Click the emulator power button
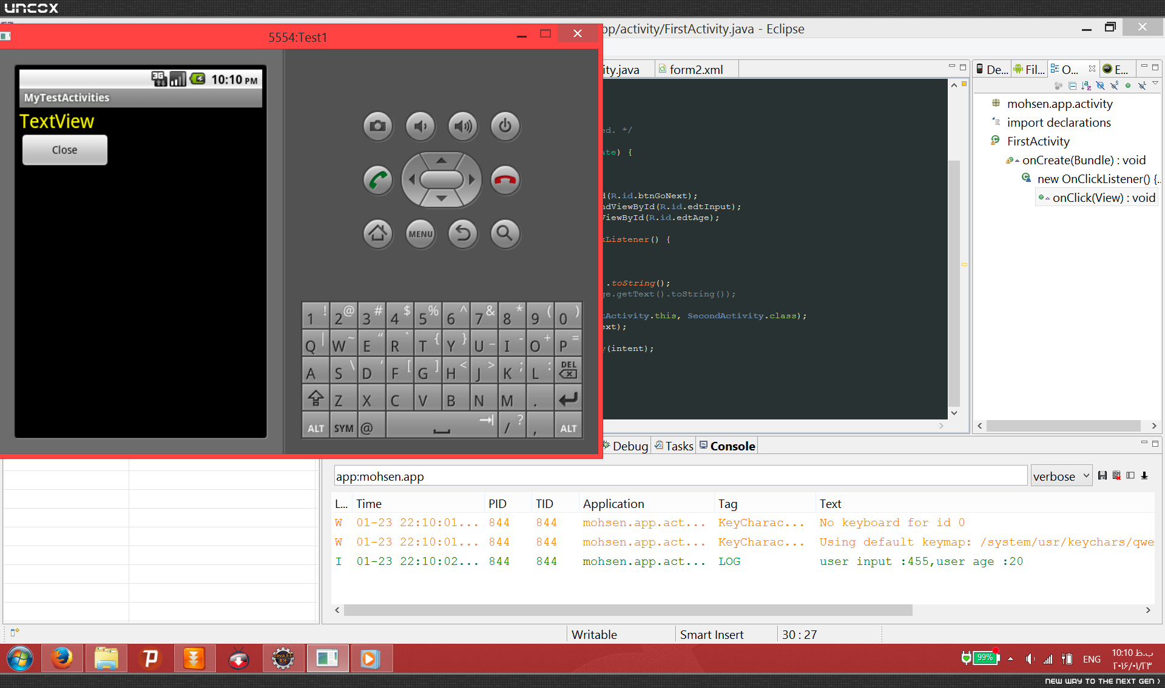1165x688 pixels. 505,126
